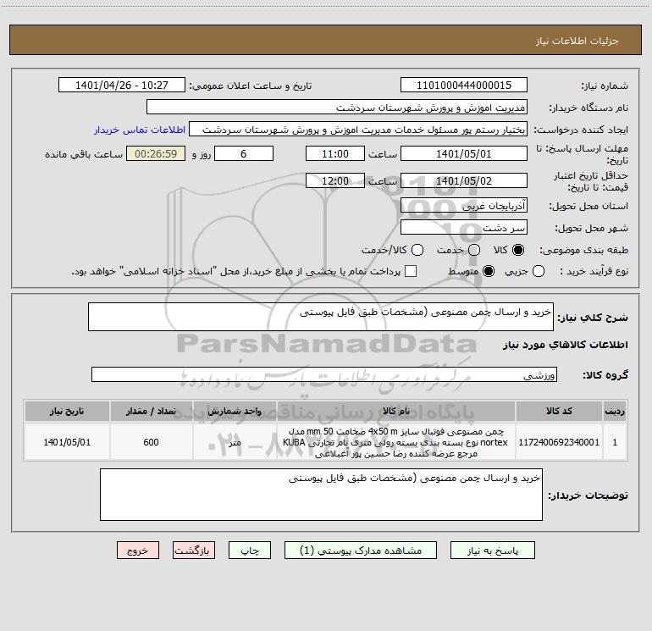This screenshot has width=652, height=631.
Task: Click the شرح کلی نیاز text area
Action: coord(321,317)
